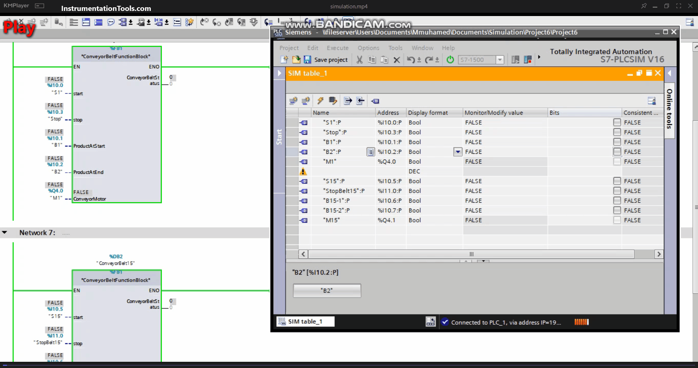Click import SIM table icon
The image size is (698, 368).
coord(360,101)
